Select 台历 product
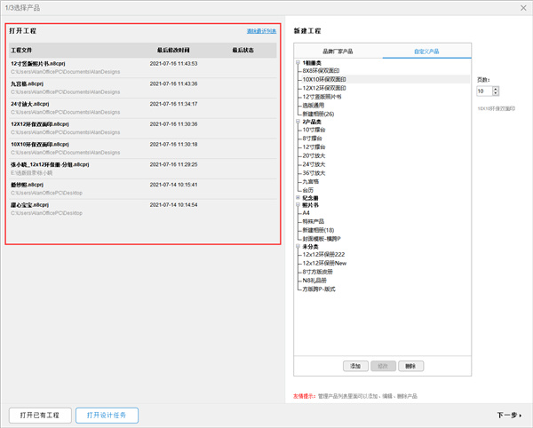 (308, 190)
